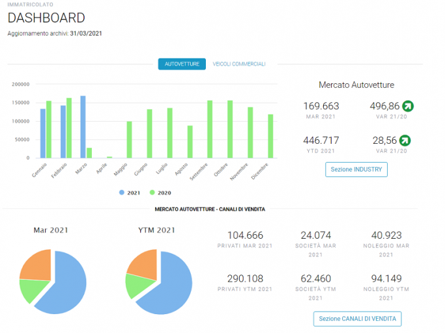Viewport: 445px width, 333px height.
Task: Click the green arrow beside 28,56
Action: point(405,140)
